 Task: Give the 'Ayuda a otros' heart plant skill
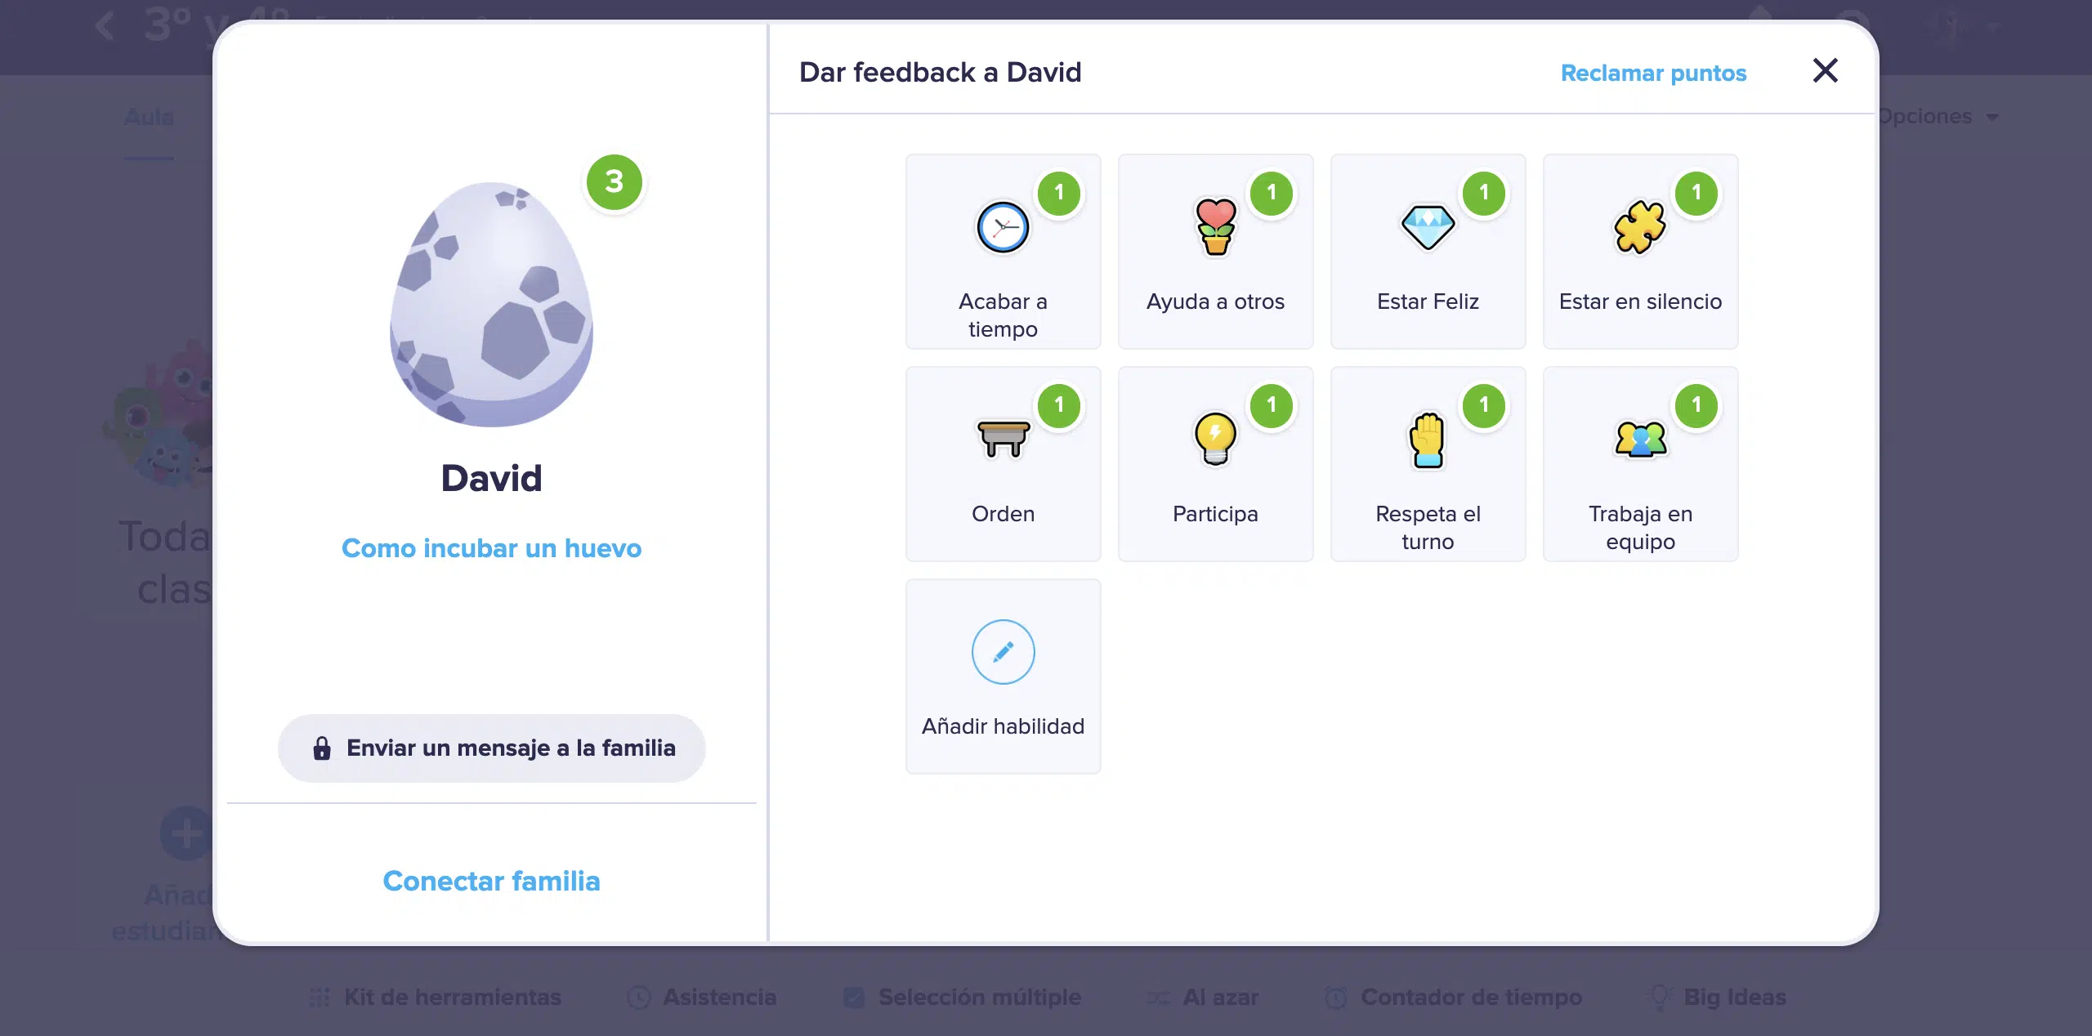pyautogui.click(x=1215, y=252)
